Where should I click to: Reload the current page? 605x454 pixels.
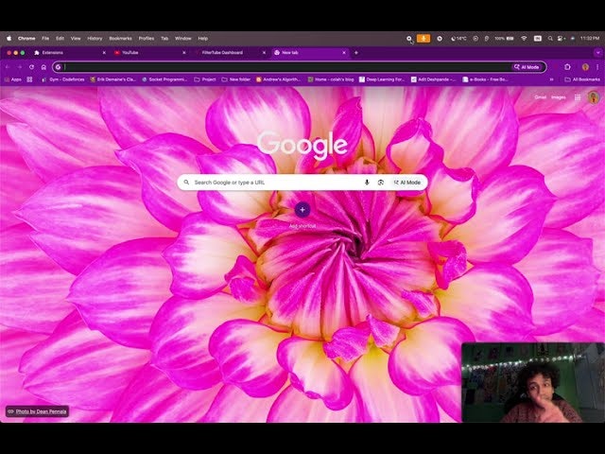[x=31, y=67]
